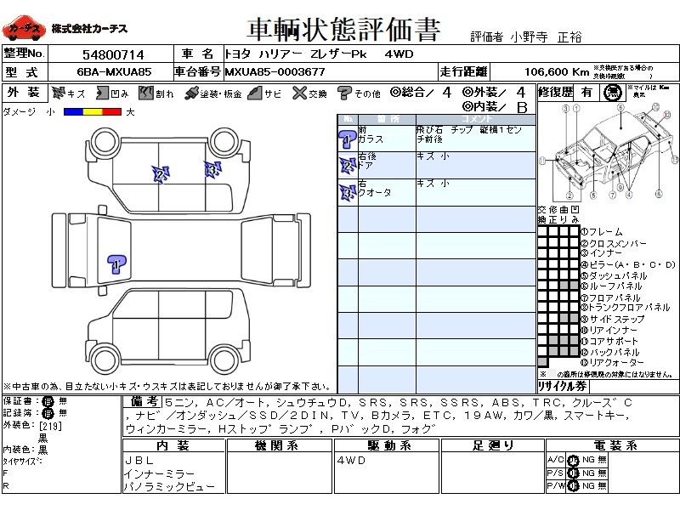Select NG in the P/S row
Viewport: 680px width, 510px height.
(x=588, y=473)
